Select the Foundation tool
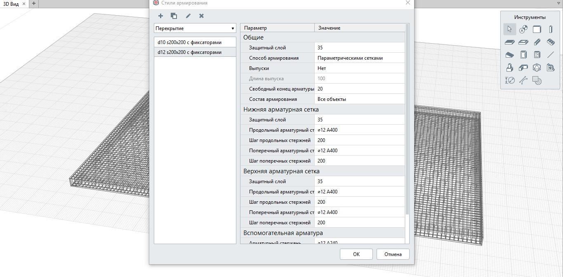Image resolution: width=563 pixels, height=277 pixels. point(510,68)
